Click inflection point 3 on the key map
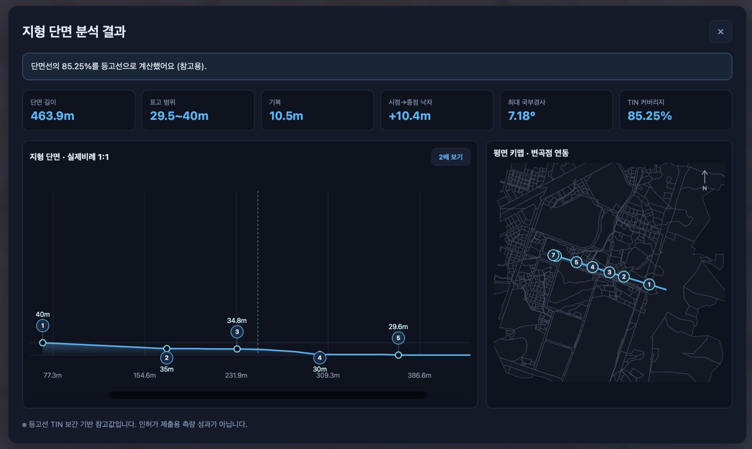Viewport: 752px width, 449px height. coord(610,272)
